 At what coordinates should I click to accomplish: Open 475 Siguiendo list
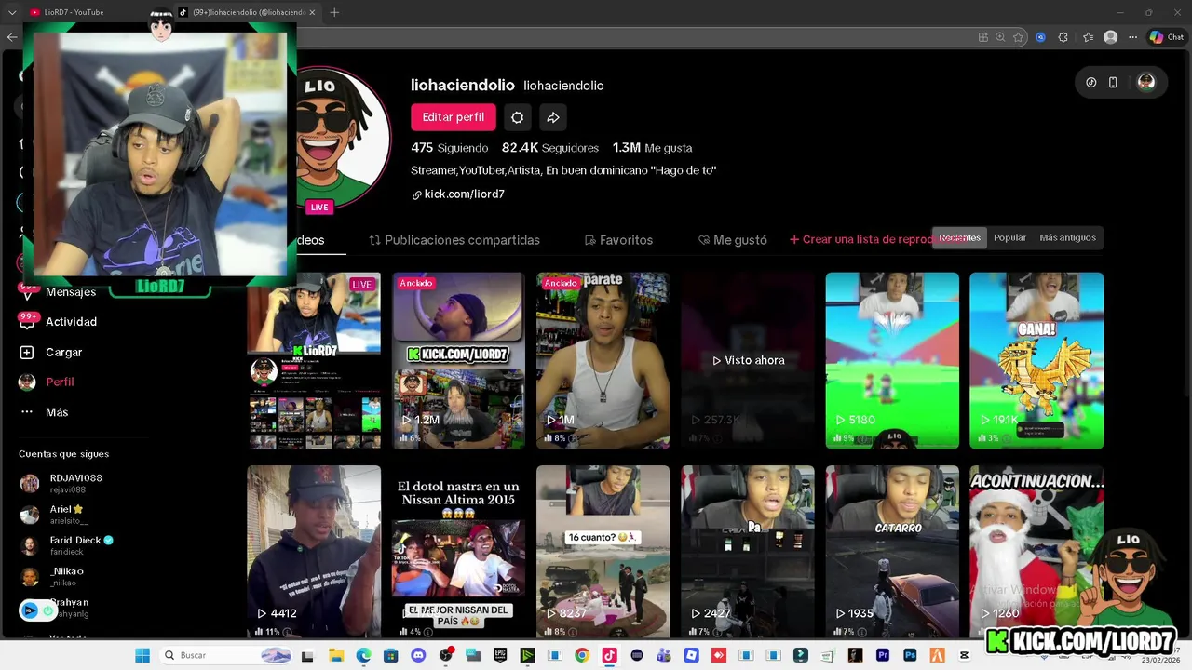tap(449, 148)
